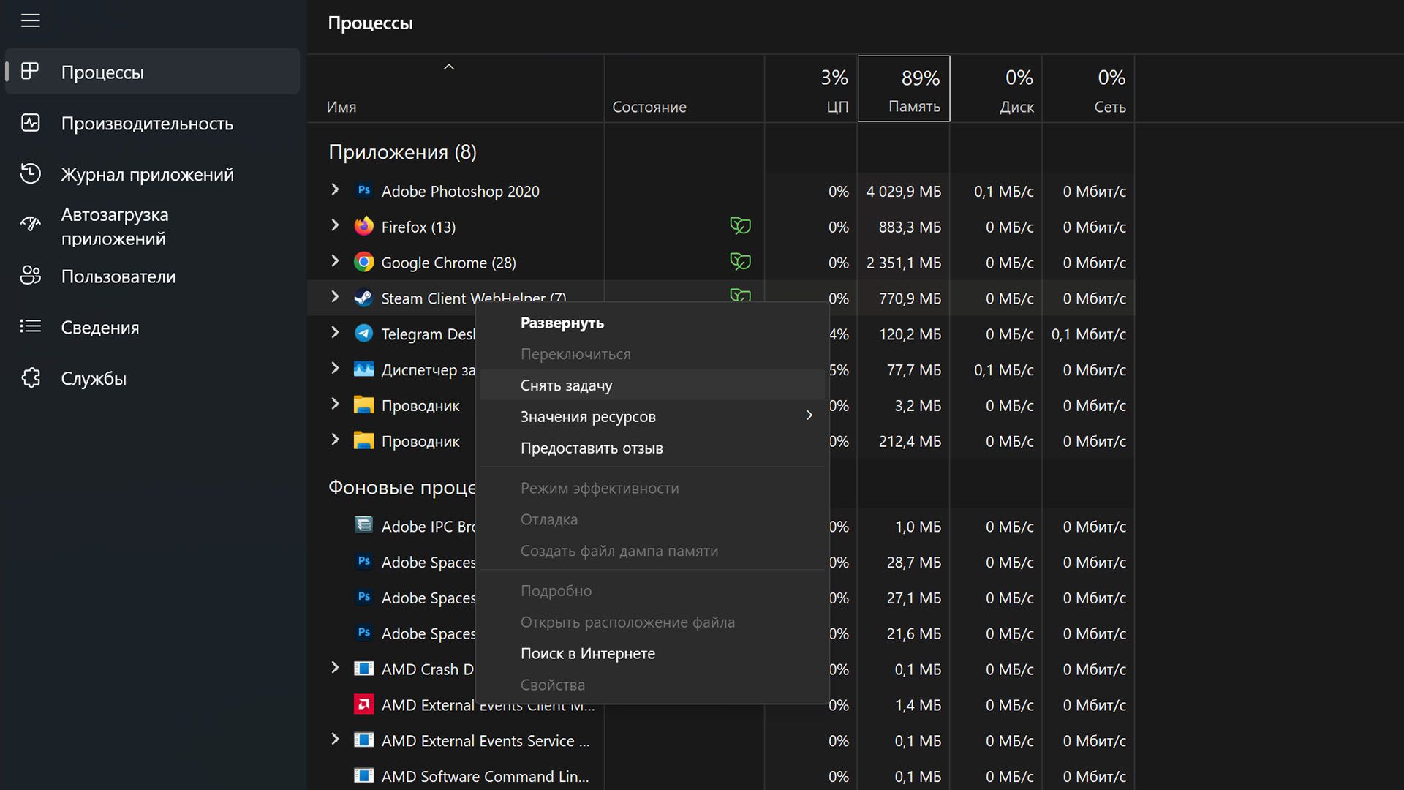Image resolution: width=1404 pixels, height=790 pixels.
Task: Click the Adobe Photoshop 2020 app icon
Action: [363, 191]
